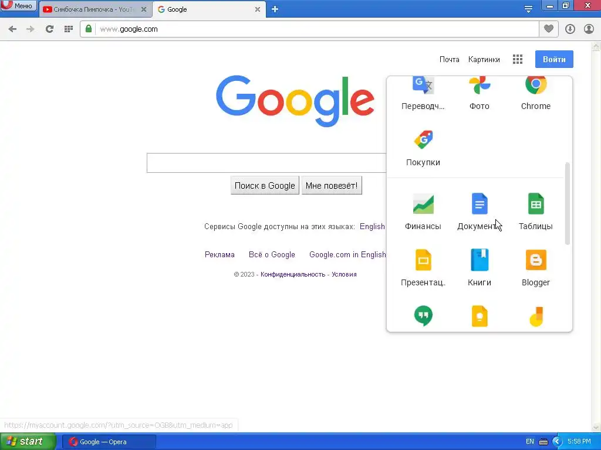Viewport: 601px width, 450px height.
Task: Click into the Google search box
Action: coord(267,163)
